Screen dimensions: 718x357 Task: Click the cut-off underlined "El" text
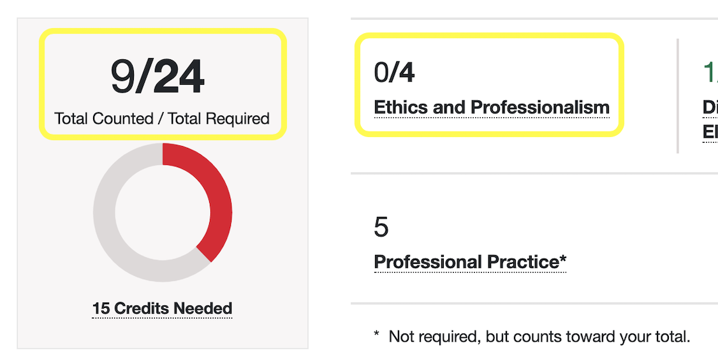[x=710, y=133]
